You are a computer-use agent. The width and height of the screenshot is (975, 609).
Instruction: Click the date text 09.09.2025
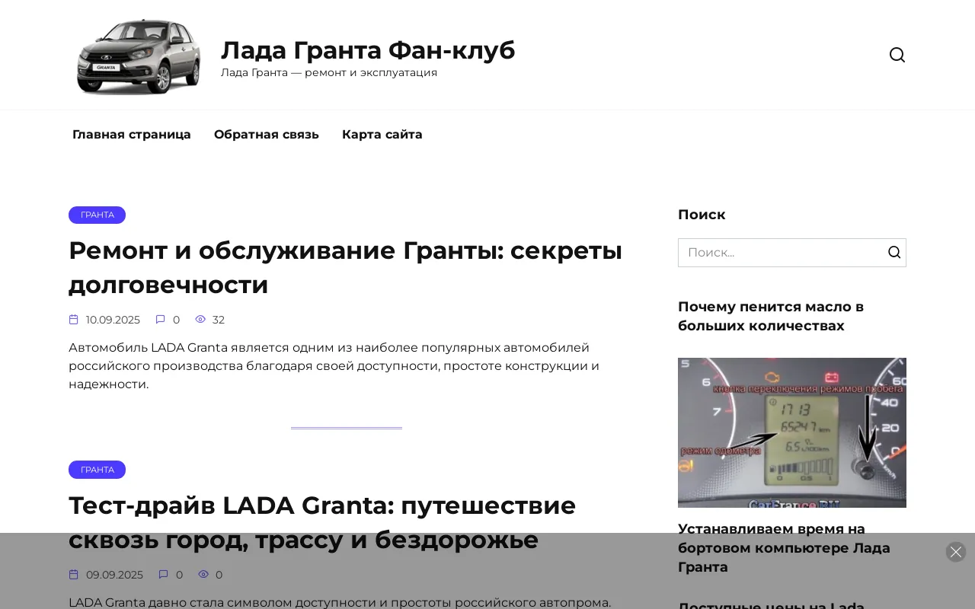click(114, 575)
